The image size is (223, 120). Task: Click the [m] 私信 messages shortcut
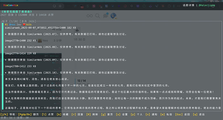tap(166, 114)
